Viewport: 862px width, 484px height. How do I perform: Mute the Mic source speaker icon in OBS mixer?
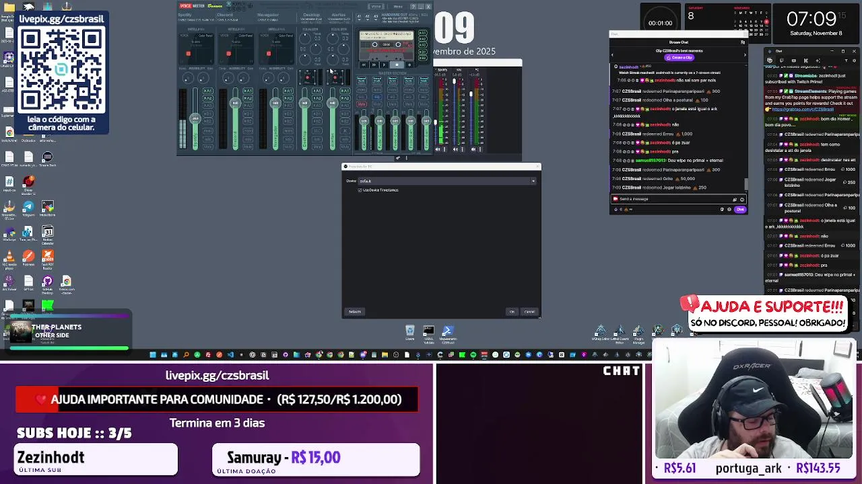click(455, 149)
